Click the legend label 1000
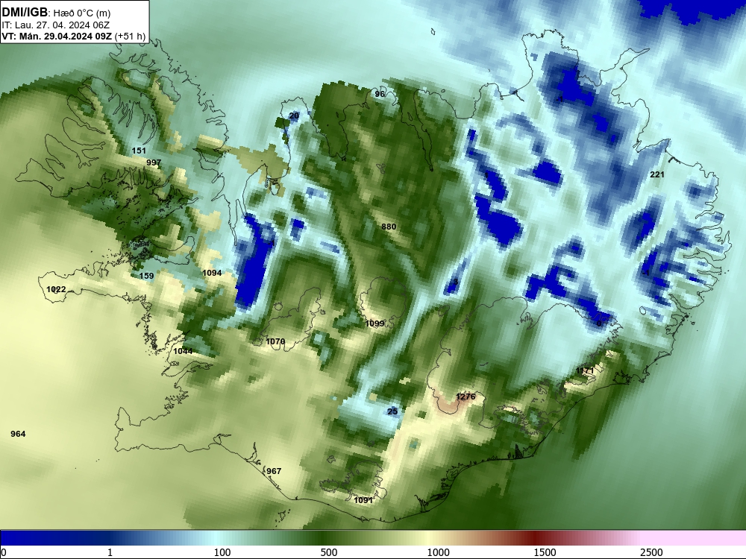The height and width of the screenshot is (559, 746). point(438,552)
